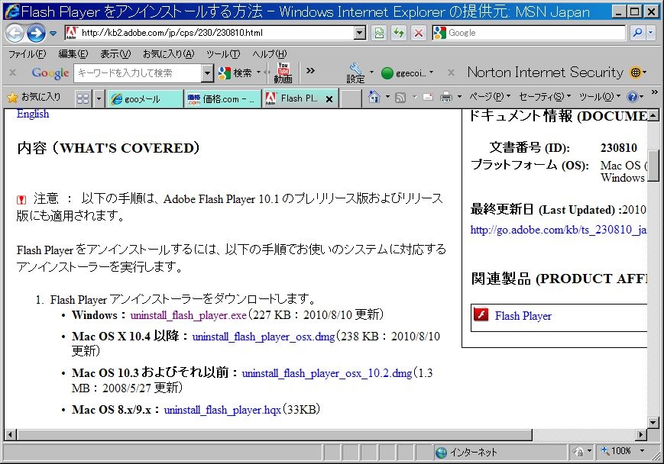
Task: Click the search magnifier icon
Action: tap(636, 33)
